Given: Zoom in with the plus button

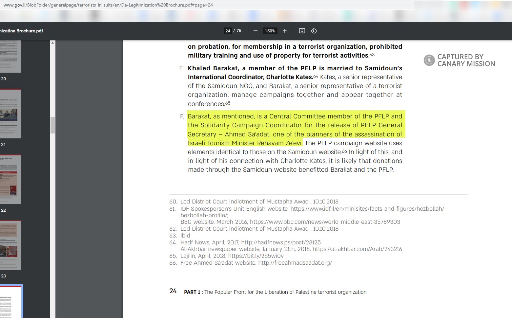Looking at the screenshot, I should click(285, 31).
